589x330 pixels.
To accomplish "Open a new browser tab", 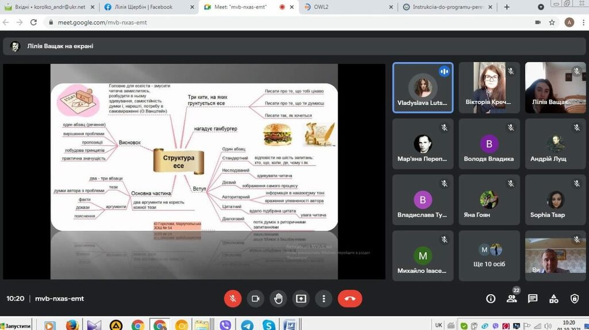I will [507, 7].
